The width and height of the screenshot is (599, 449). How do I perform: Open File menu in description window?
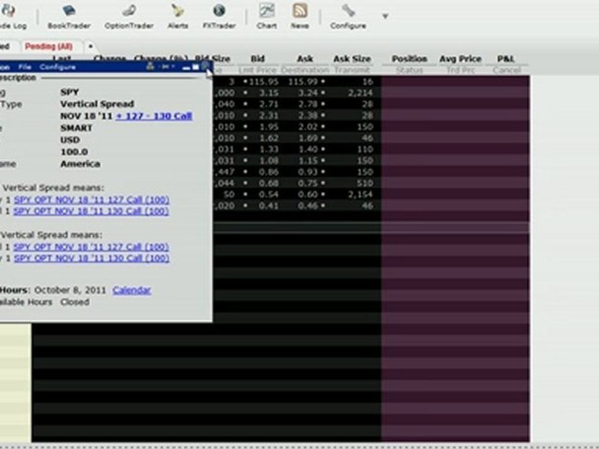click(25, 67)
